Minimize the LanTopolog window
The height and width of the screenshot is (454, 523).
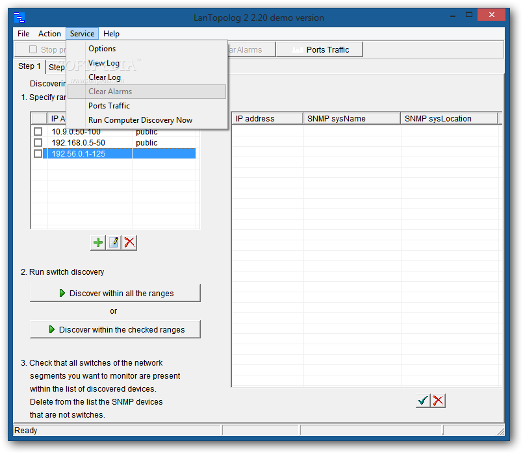(x=453, y=16)
